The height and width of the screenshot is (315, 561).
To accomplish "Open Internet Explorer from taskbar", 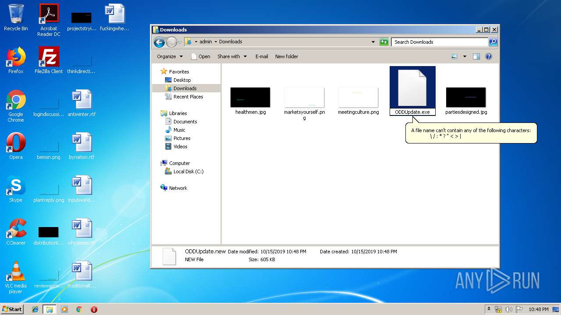I will (x=35, y=309).
